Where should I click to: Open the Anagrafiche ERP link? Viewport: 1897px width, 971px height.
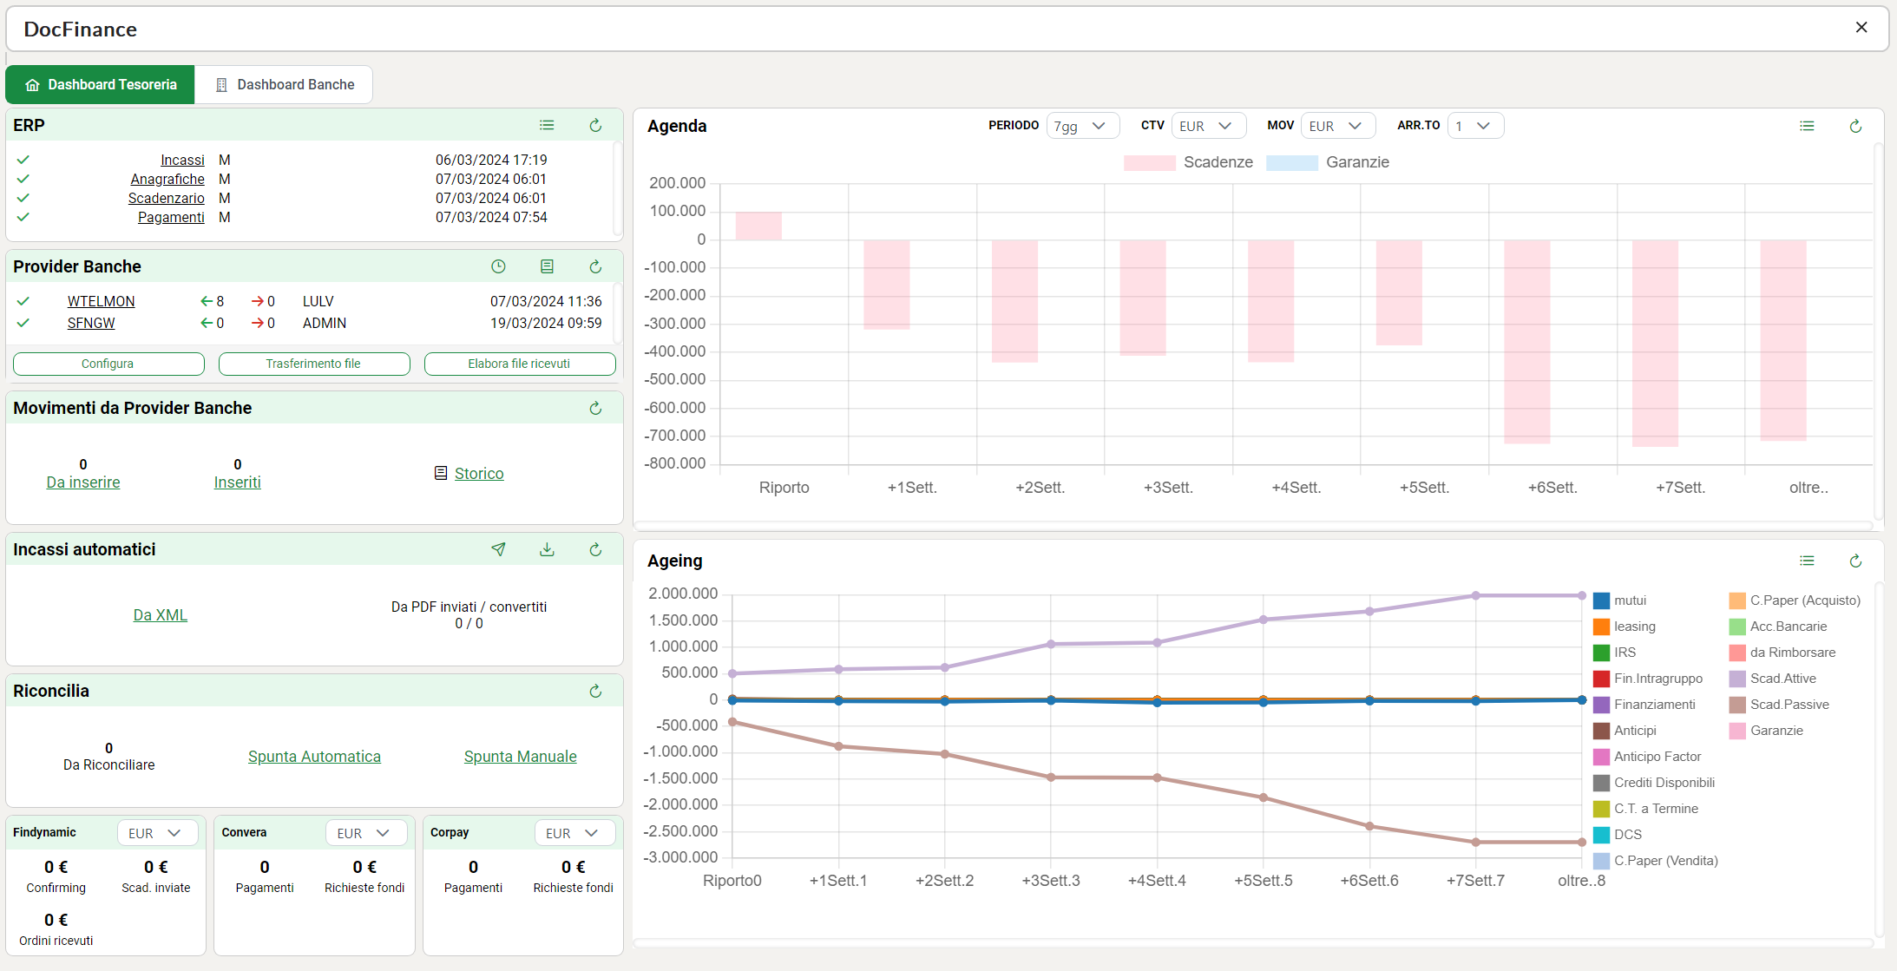tap(167, 179)
